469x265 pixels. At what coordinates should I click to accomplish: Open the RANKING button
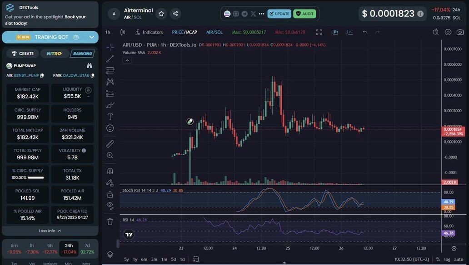click(83, 54)
